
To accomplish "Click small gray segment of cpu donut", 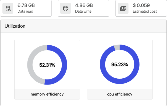I will pos(117,47).
